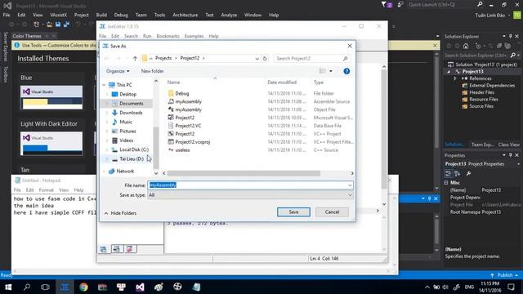Open the Format menu in Notepad
This screenshot has height=294, width=523.
pos(46,190)
